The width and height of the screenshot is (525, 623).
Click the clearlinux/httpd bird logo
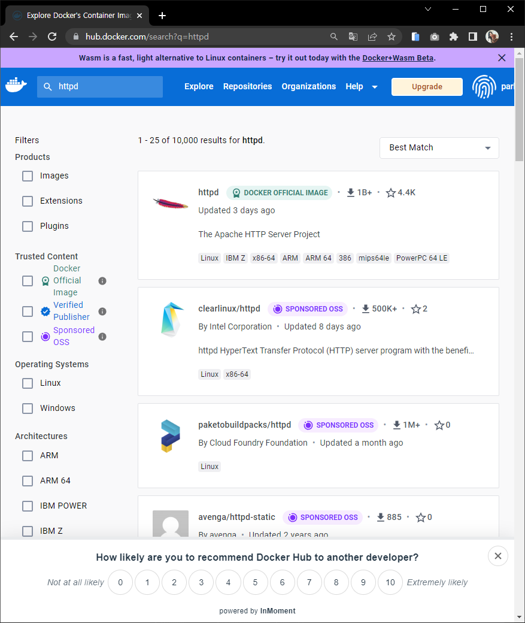(172, 319)
